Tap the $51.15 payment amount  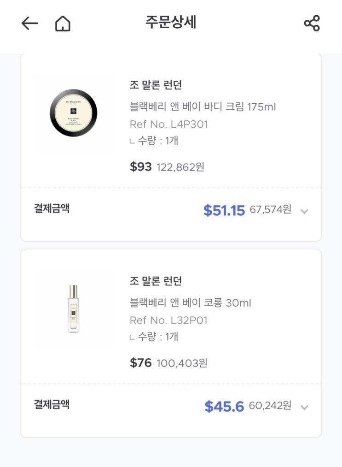[x=224, y=210]
